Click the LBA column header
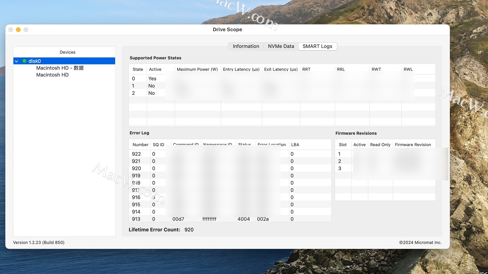 click(295, 145)
